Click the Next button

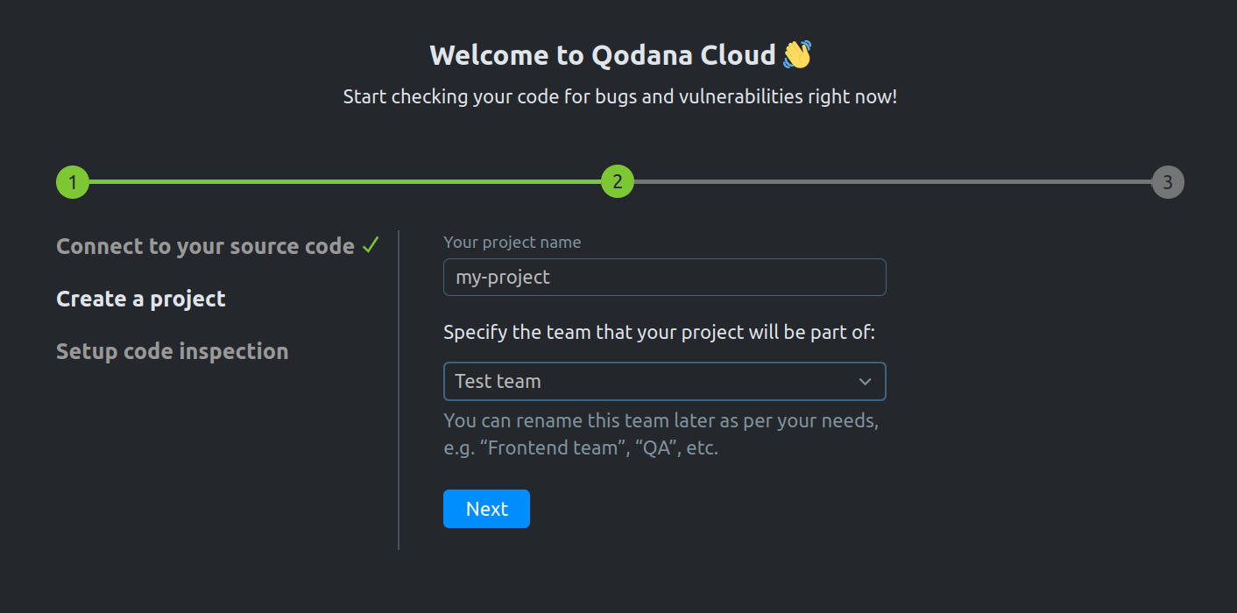(486, 508)
